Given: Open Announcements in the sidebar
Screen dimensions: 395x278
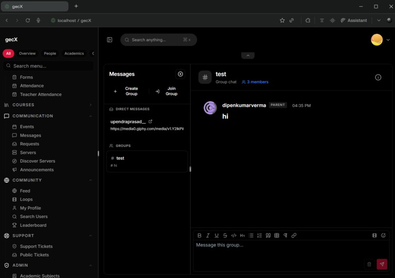Looking at the screenshot, I should [37, 170].
